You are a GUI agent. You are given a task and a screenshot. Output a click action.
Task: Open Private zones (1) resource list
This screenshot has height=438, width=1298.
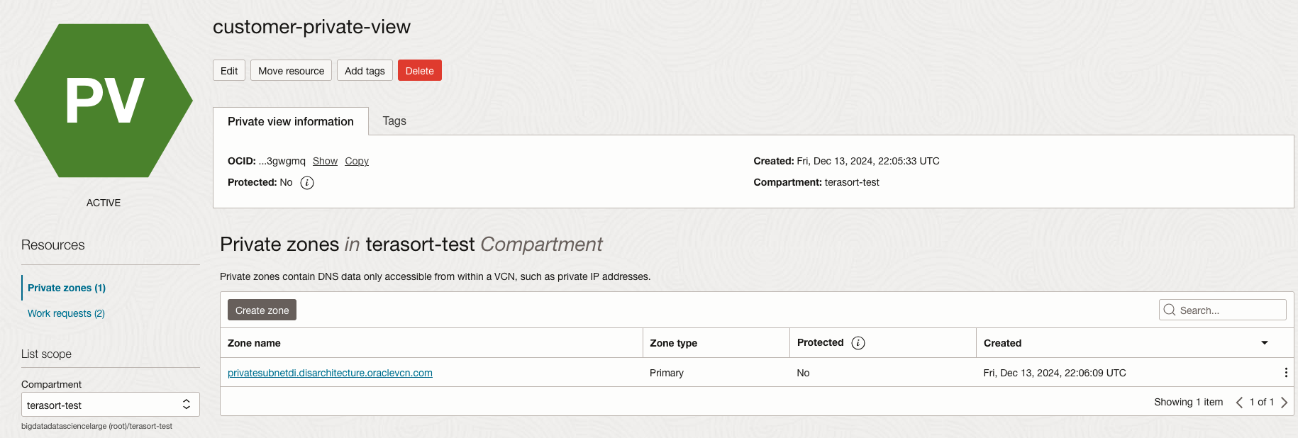click(67, 288)
